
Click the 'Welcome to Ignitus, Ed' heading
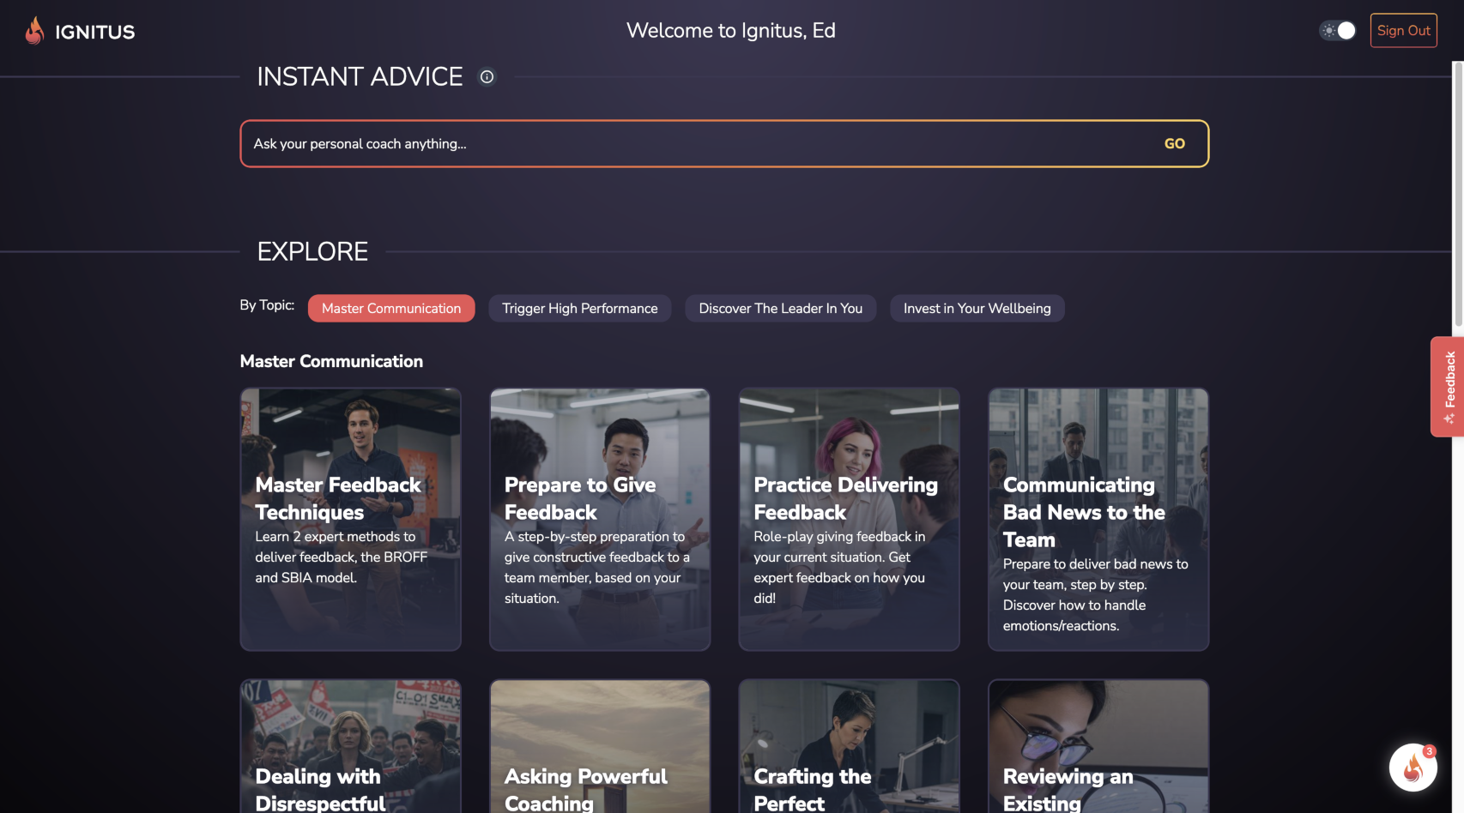(x=730, y=31)
